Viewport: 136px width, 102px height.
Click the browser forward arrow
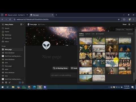(x=6, y=20)
